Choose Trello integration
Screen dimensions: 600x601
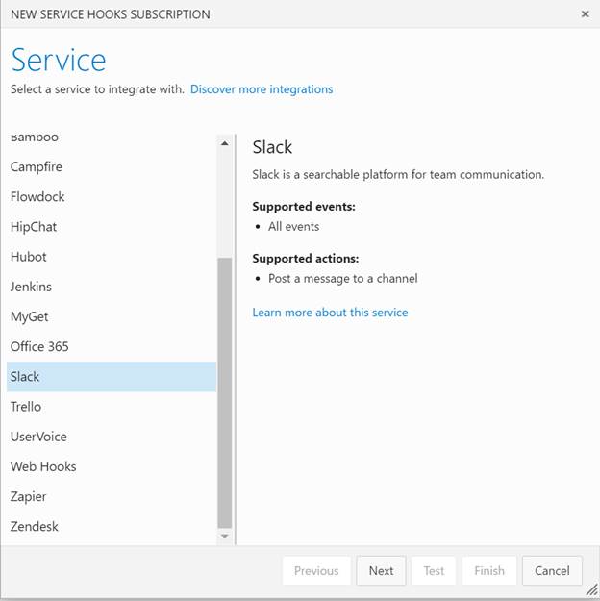tap(26, 407)
